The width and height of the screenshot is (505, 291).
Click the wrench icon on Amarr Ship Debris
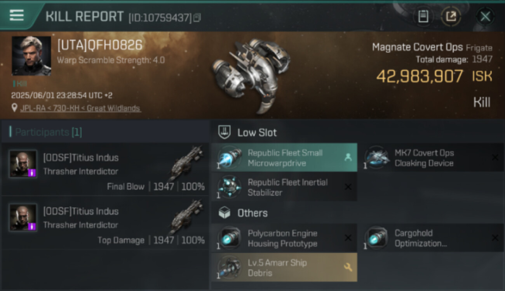pyautogui.click(x=348, y=267)
